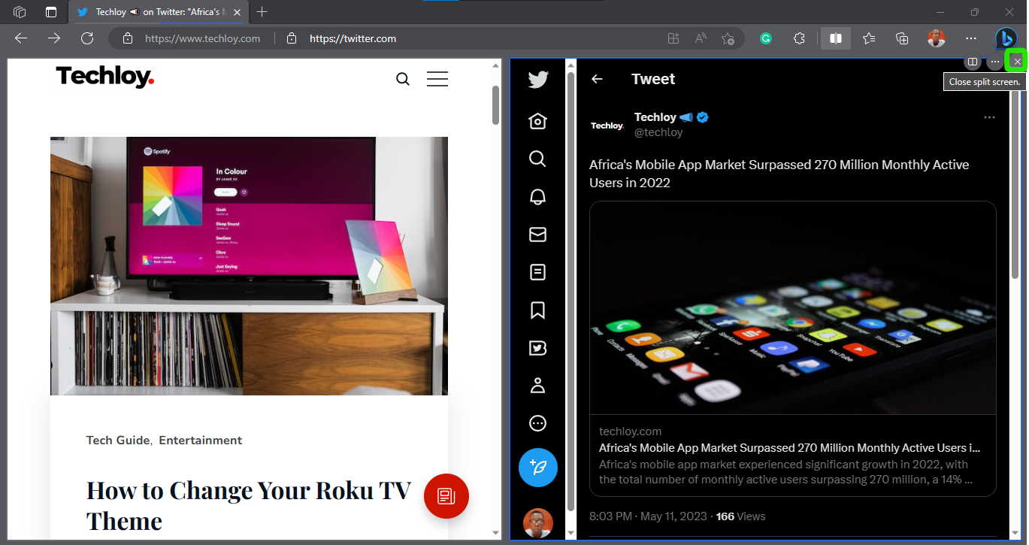Go back using the Tweet header arrow
Viewport: 1029px width, 545px height.
(597, 79)
